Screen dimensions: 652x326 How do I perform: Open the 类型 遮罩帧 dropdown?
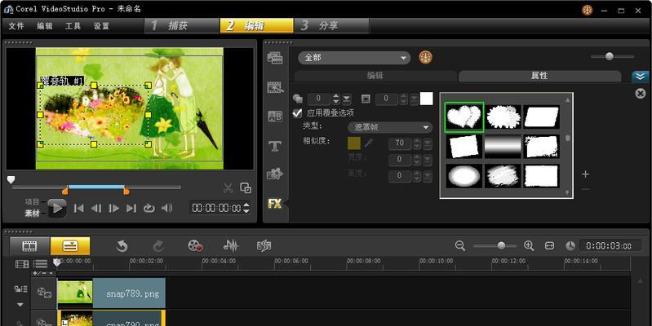(x=390, y=127)
